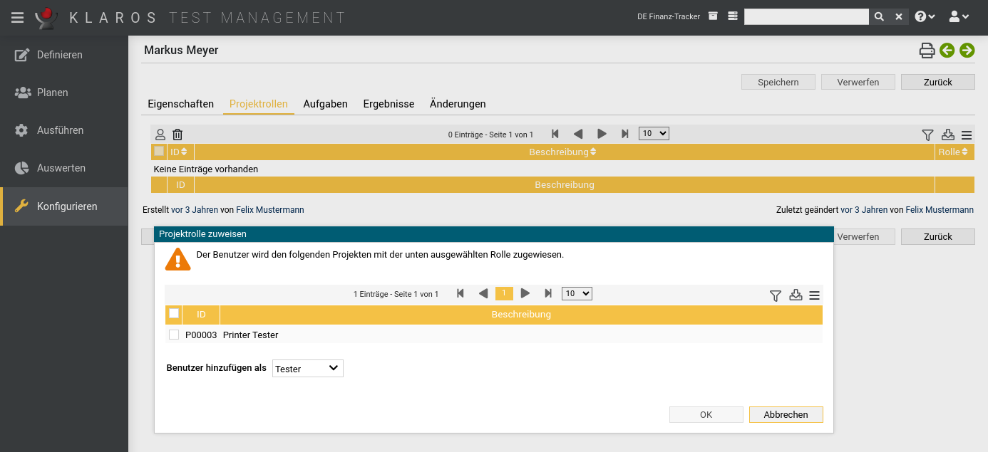
Task: Open the rows-per-page dropdown in the dialog
Action: click(x=577, y=293)
